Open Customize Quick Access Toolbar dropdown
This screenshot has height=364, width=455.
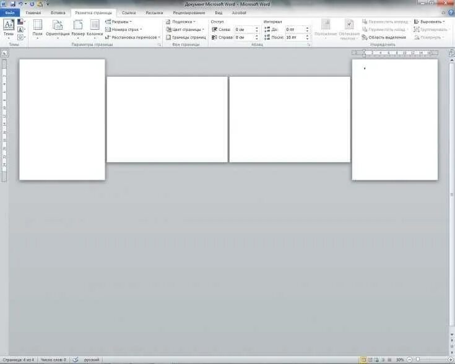tap(48, 4)
